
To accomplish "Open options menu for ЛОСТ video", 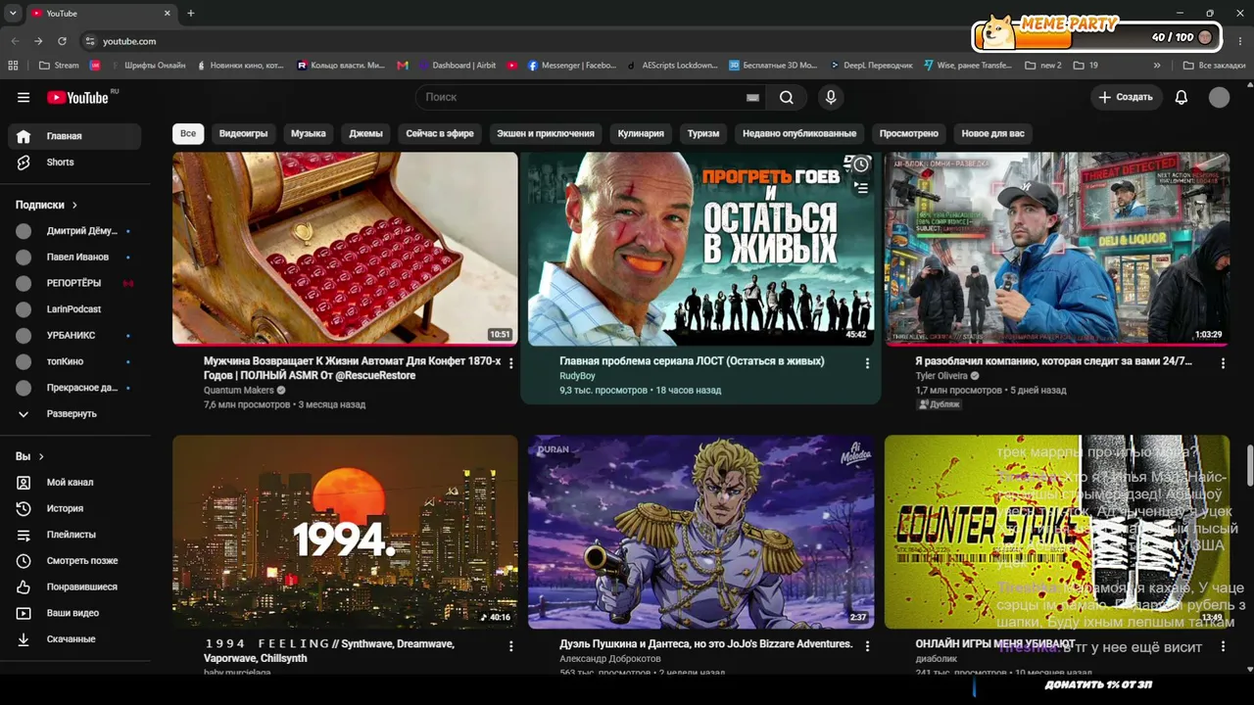I will (866, 363).
